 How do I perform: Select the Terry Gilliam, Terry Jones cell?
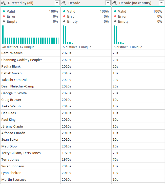coord(21,153)
